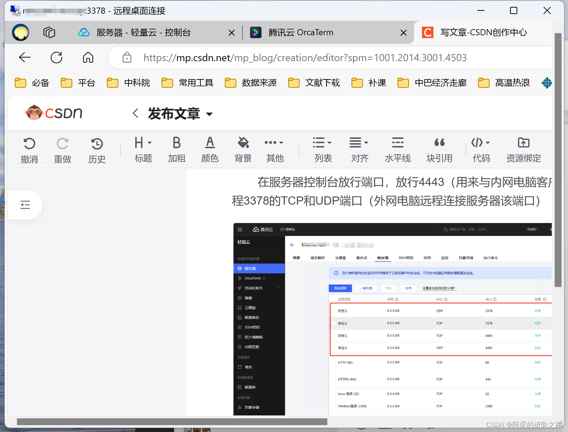The image size is (568, 432).
Task: Undo with 撤消 toolbar icon
Action: (29, 150)
